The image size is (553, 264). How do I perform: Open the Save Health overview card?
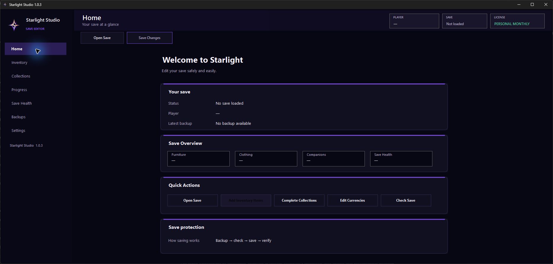pyautogui.click(x=401, y=159)
